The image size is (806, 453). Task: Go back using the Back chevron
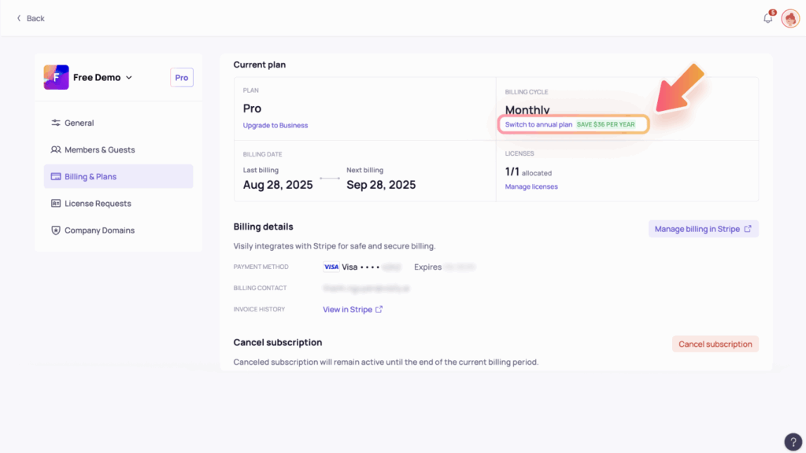pyautogui.click(x=19, y=18)
